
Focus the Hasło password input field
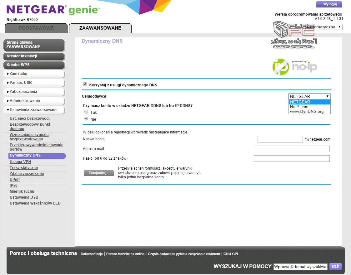292,158
